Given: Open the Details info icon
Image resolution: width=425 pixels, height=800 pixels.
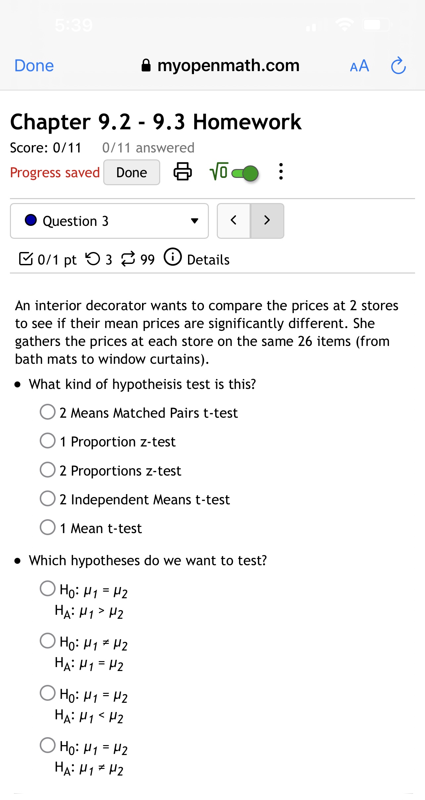Looking at the screenshot, I should coord(173,257).
